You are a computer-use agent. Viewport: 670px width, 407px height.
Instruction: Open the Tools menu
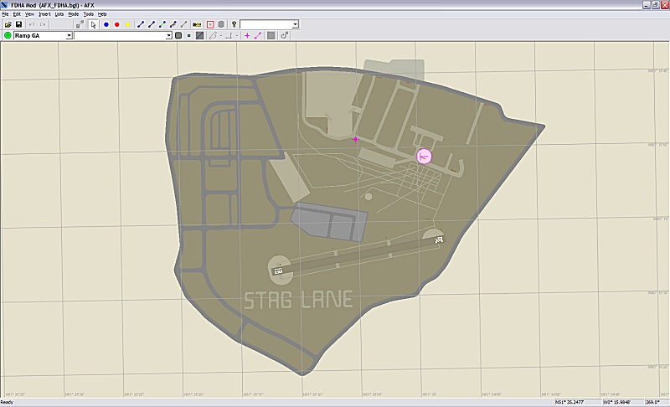tap(89, 14)
